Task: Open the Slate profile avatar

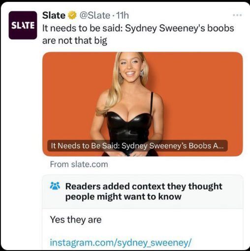Action: [23, 25]
